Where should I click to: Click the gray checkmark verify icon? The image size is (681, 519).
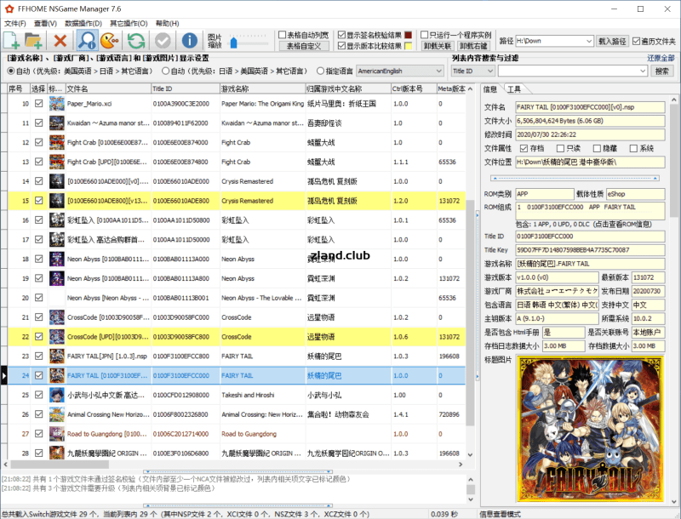click(162, 39)
